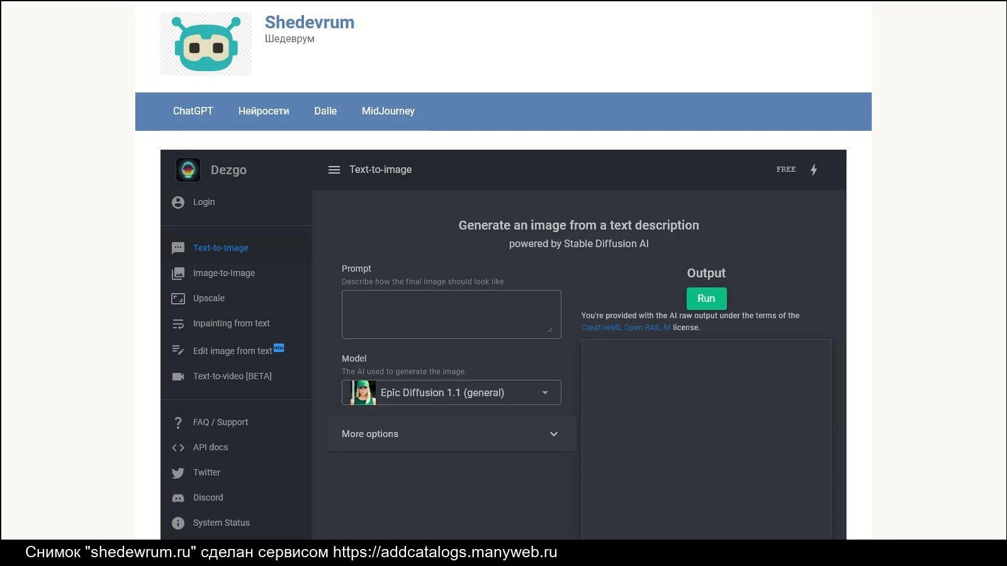Screen dimensions: 1007x566
Task: Click the Shedevrum robot logo
Action: pos(206,44)
